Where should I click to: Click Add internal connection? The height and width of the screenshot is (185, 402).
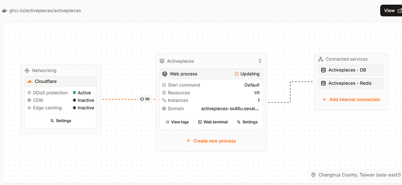pyautogui.click(x=351, y=100)
